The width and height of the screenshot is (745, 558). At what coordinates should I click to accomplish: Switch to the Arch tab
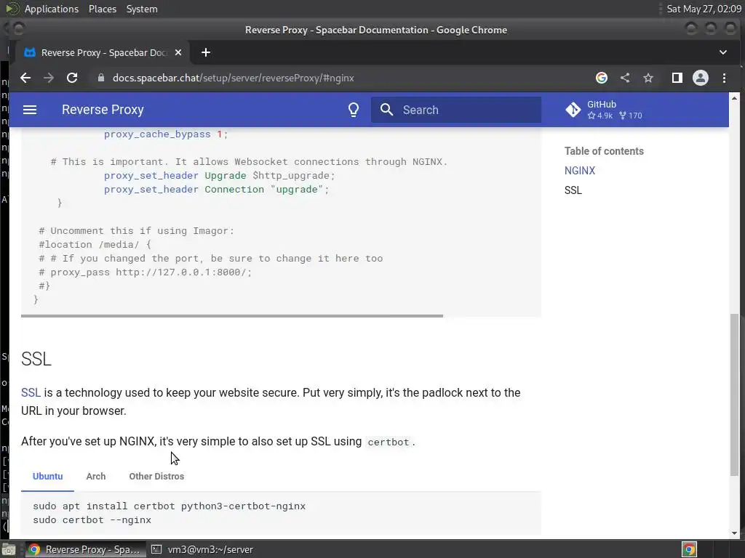coord(96,477)
